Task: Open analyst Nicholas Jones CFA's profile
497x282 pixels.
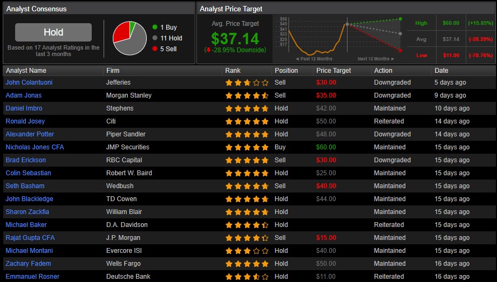Action: click(35, 147)
